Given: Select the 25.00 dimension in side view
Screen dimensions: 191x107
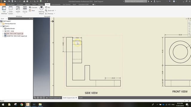Looking at the screenshot, I should (x=113, y=78).
